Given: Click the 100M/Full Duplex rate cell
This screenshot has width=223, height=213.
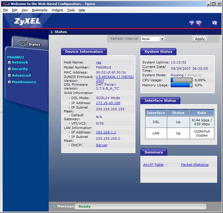Looking at the screenshot, I should pyautogui.click(x=202, y=133).
